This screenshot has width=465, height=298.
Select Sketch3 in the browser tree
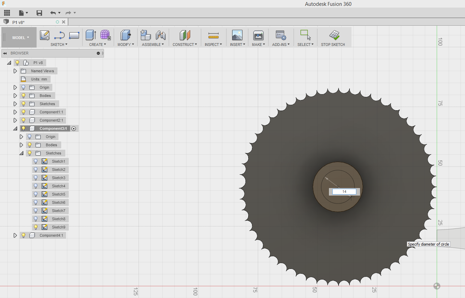(x=58, y=178)
